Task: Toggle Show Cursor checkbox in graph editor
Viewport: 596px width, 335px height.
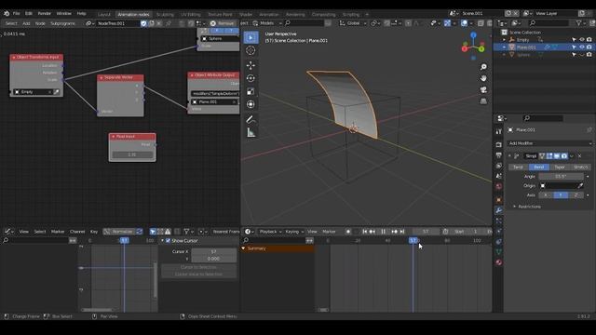Action: point(168,241)
